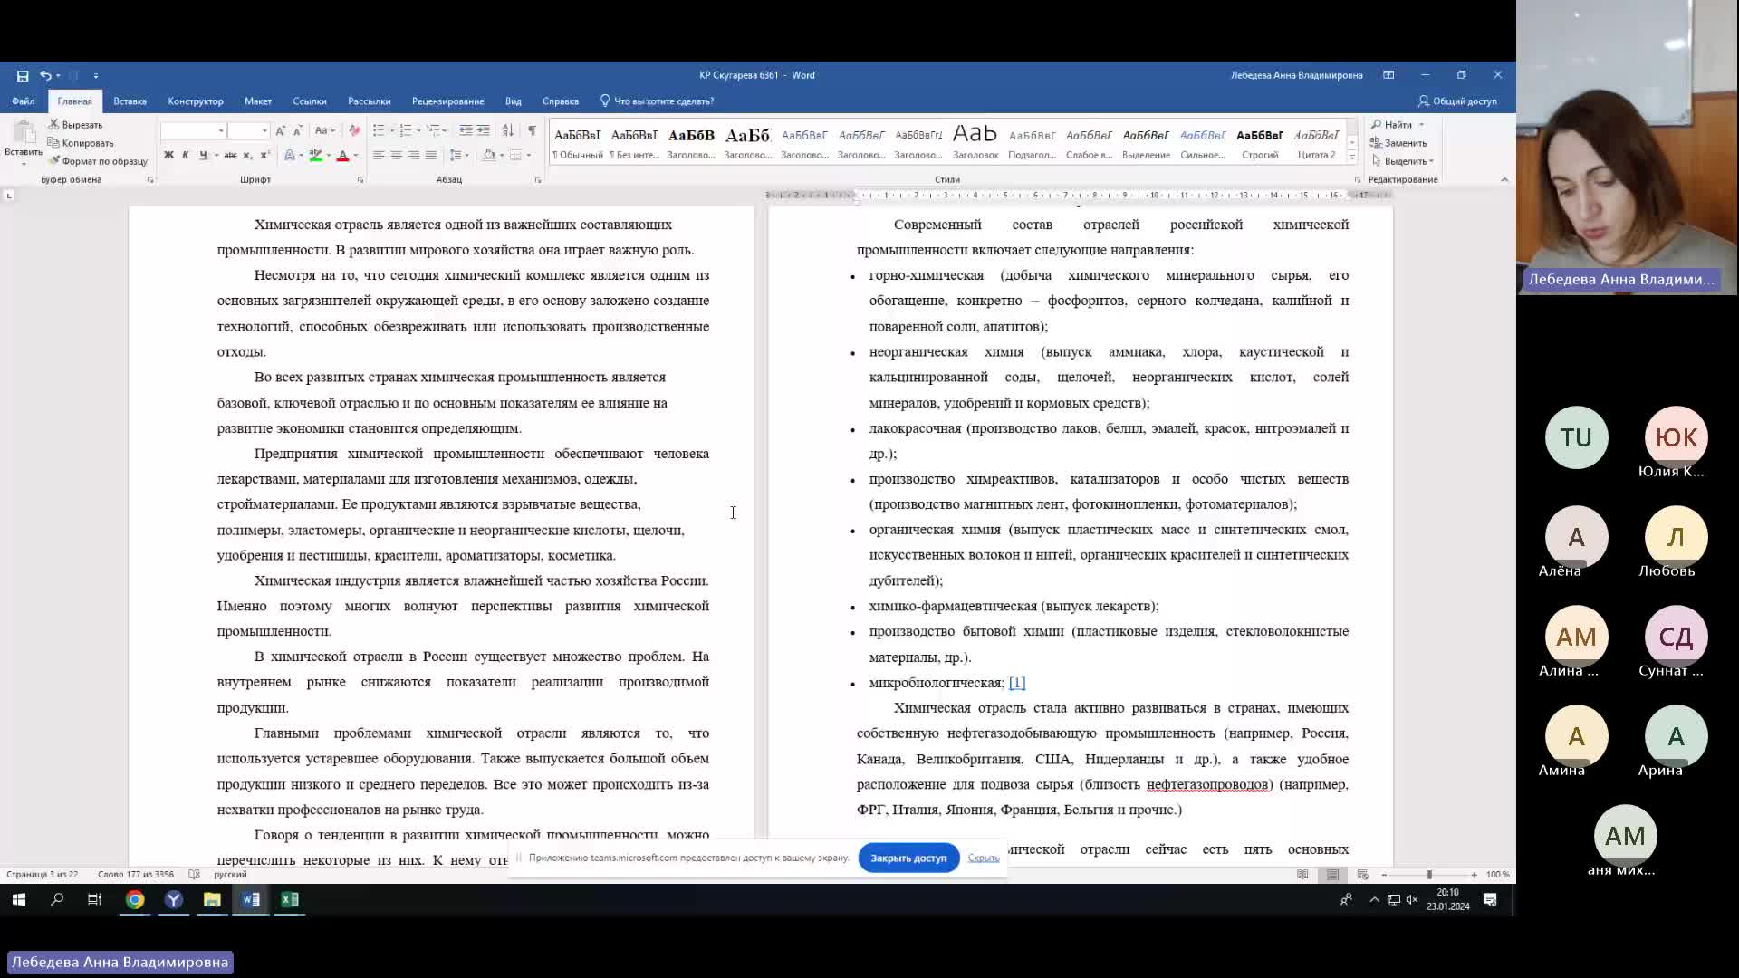Apply the Обычный style
Image resolution: width=1739 pixels, height=978 pixels.
pyautogui.click(x=577, y=143)
